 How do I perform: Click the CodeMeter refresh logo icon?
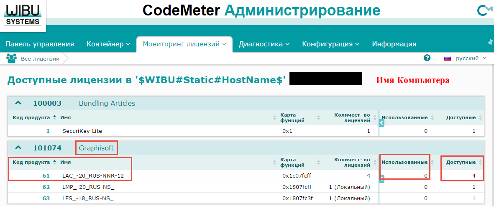coord(485,11)
